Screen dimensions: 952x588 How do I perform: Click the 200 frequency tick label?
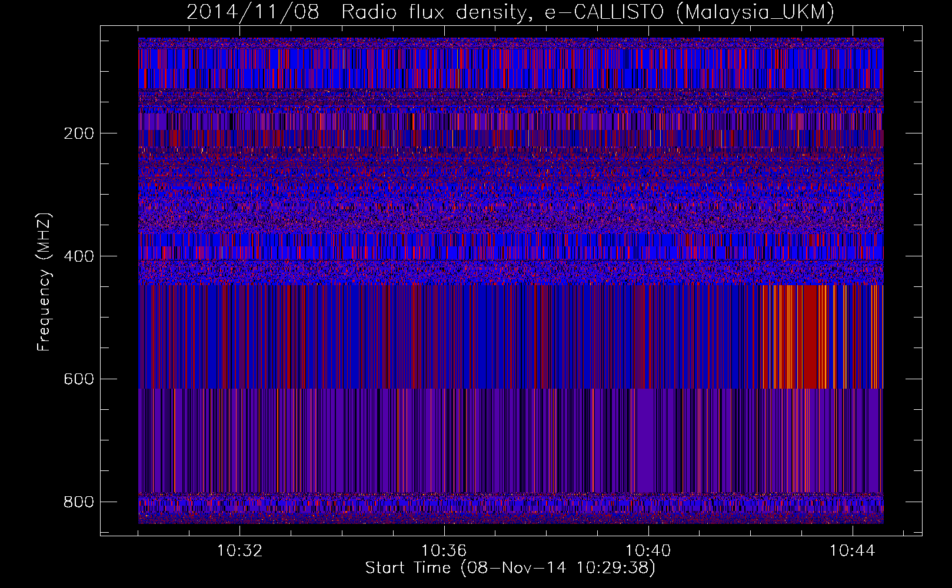point(79,133)
